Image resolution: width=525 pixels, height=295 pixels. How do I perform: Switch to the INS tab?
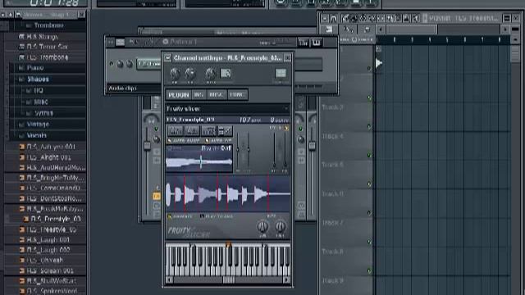(x=199, y=95)
